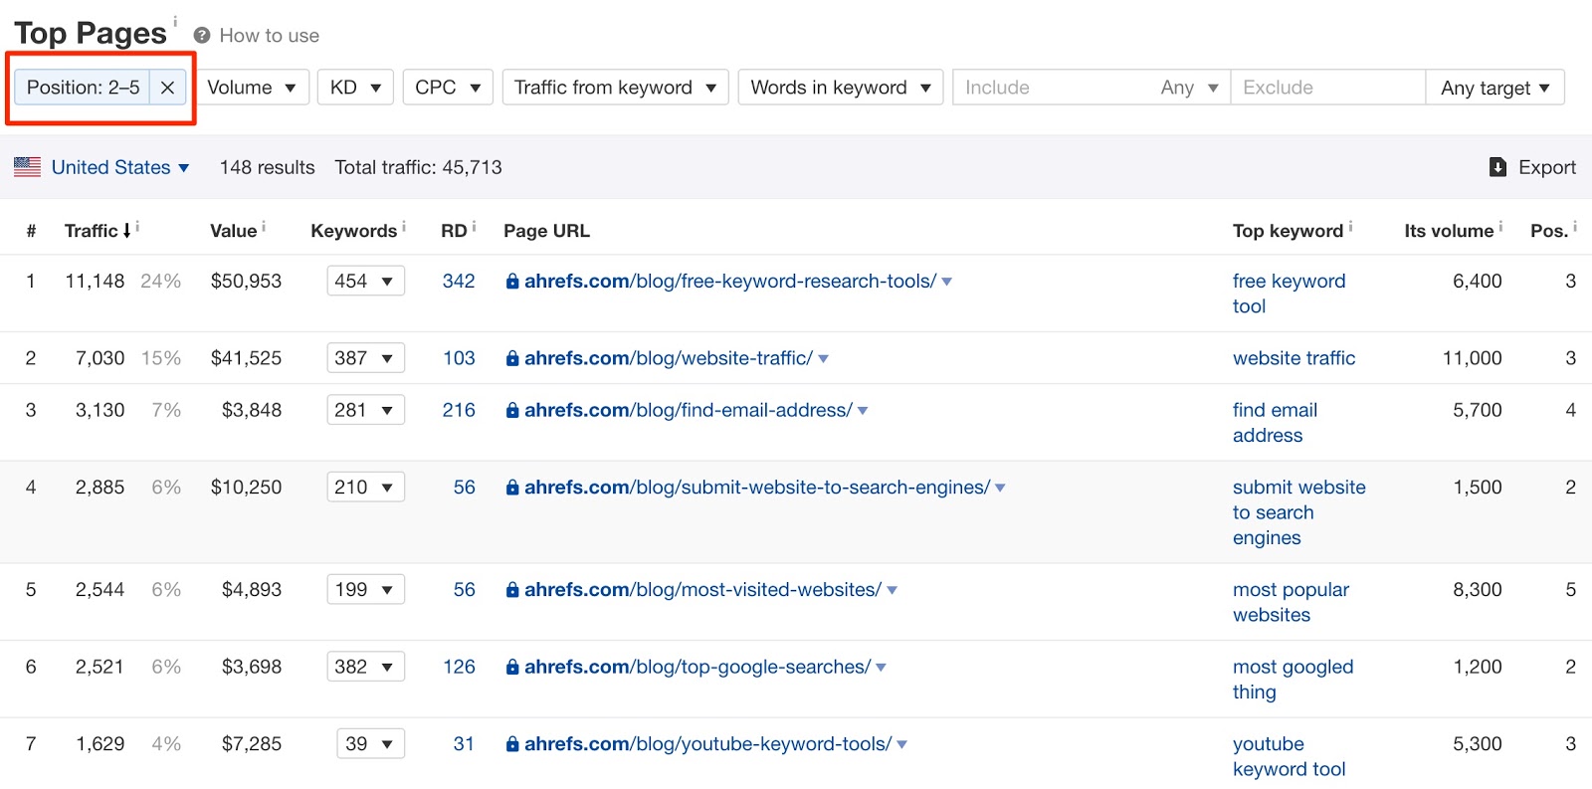Click lock icon beside website-traffic URL
Viewport: 1592px width, 789px height.
coord(512,358)
